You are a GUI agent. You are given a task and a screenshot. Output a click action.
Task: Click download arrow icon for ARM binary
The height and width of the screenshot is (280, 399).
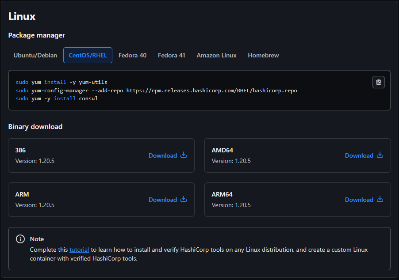[184, 199]
